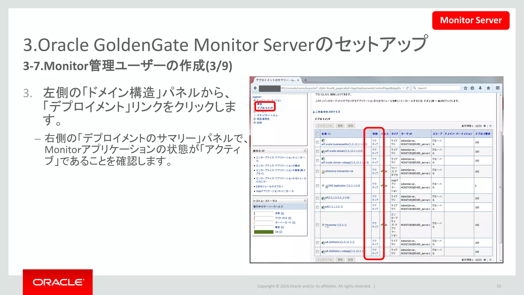Open the bookmarks list icon
Screen dimensions: 524x295
click(x=472, y=88)
